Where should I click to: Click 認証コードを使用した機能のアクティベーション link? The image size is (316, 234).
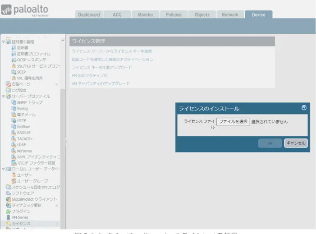112,60
